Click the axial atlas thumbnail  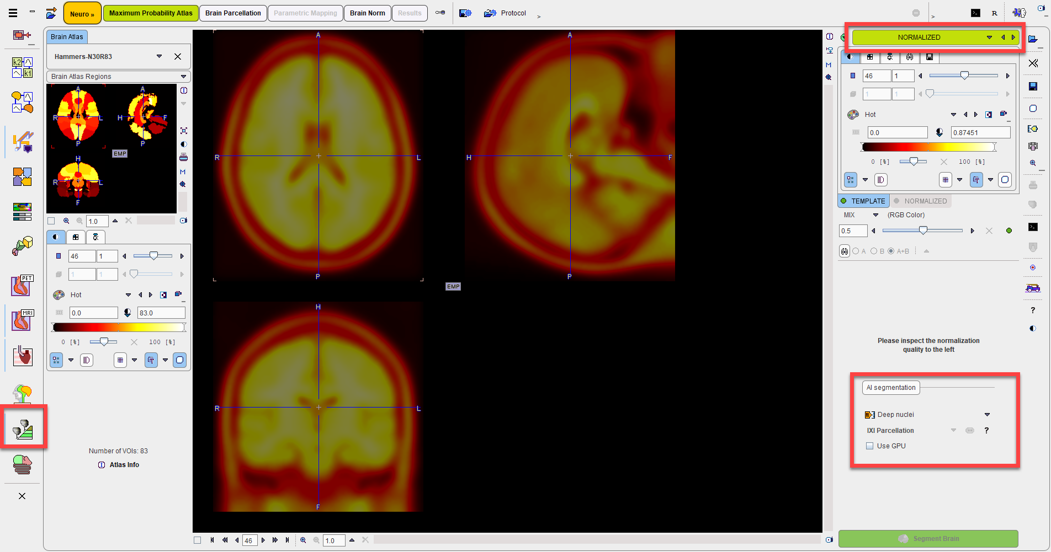78,116
